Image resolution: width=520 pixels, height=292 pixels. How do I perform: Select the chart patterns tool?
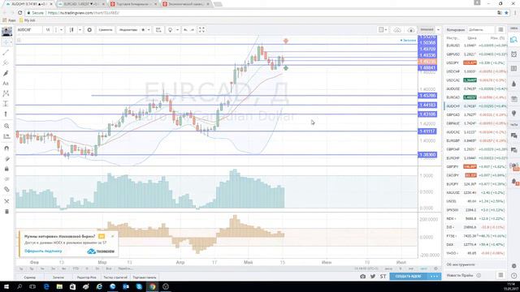click(x=6, y=94)
